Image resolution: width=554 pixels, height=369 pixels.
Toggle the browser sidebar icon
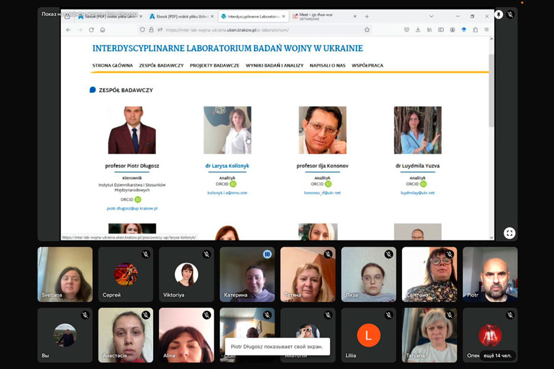tap(441, 30)
